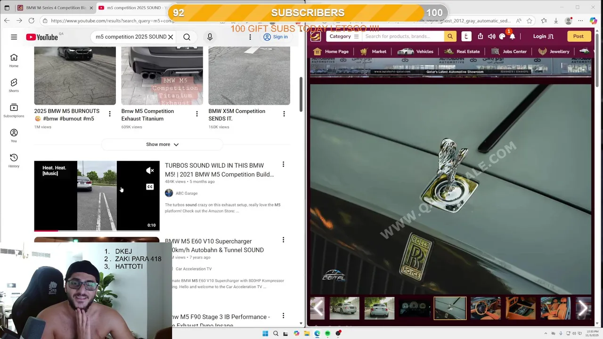Go back in the left browser window

tap(7, 21)
